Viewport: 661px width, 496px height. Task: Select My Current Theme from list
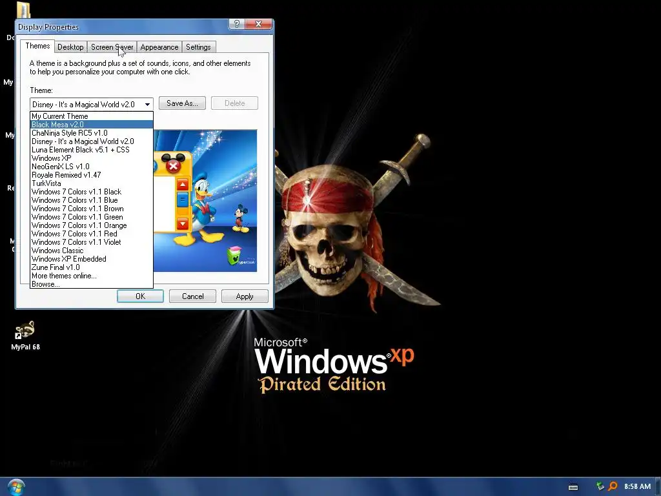(x=92, y=116)
